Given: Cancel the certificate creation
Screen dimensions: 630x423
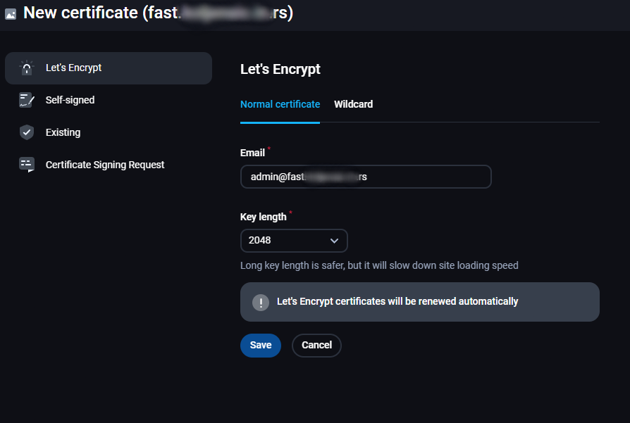Looking at the screenshot, I should click(316, 345).
